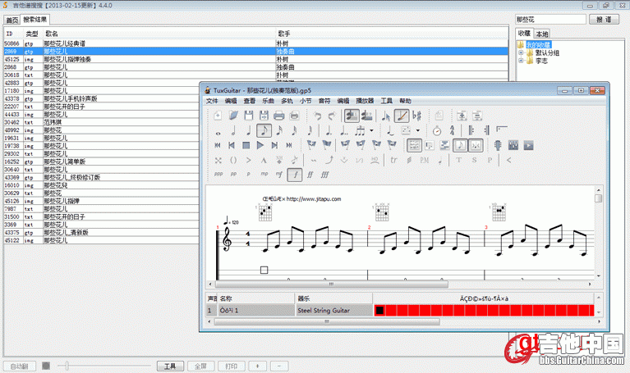This screenshot has width=630, height=373.
Task: Open the 文件 menu in TuxGuitar
Action: point(212,101)
